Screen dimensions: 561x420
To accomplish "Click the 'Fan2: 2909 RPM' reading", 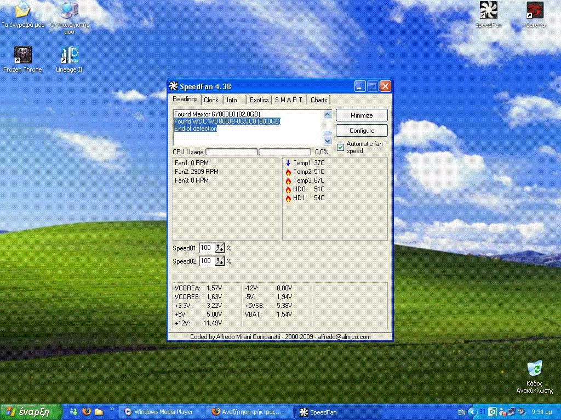I will tap(197, 172).
